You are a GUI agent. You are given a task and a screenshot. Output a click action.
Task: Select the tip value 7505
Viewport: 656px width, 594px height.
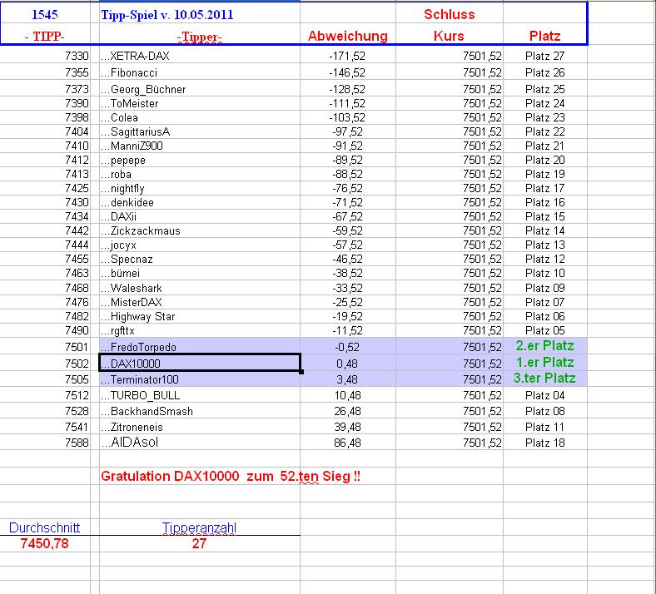tap(45, 379)
